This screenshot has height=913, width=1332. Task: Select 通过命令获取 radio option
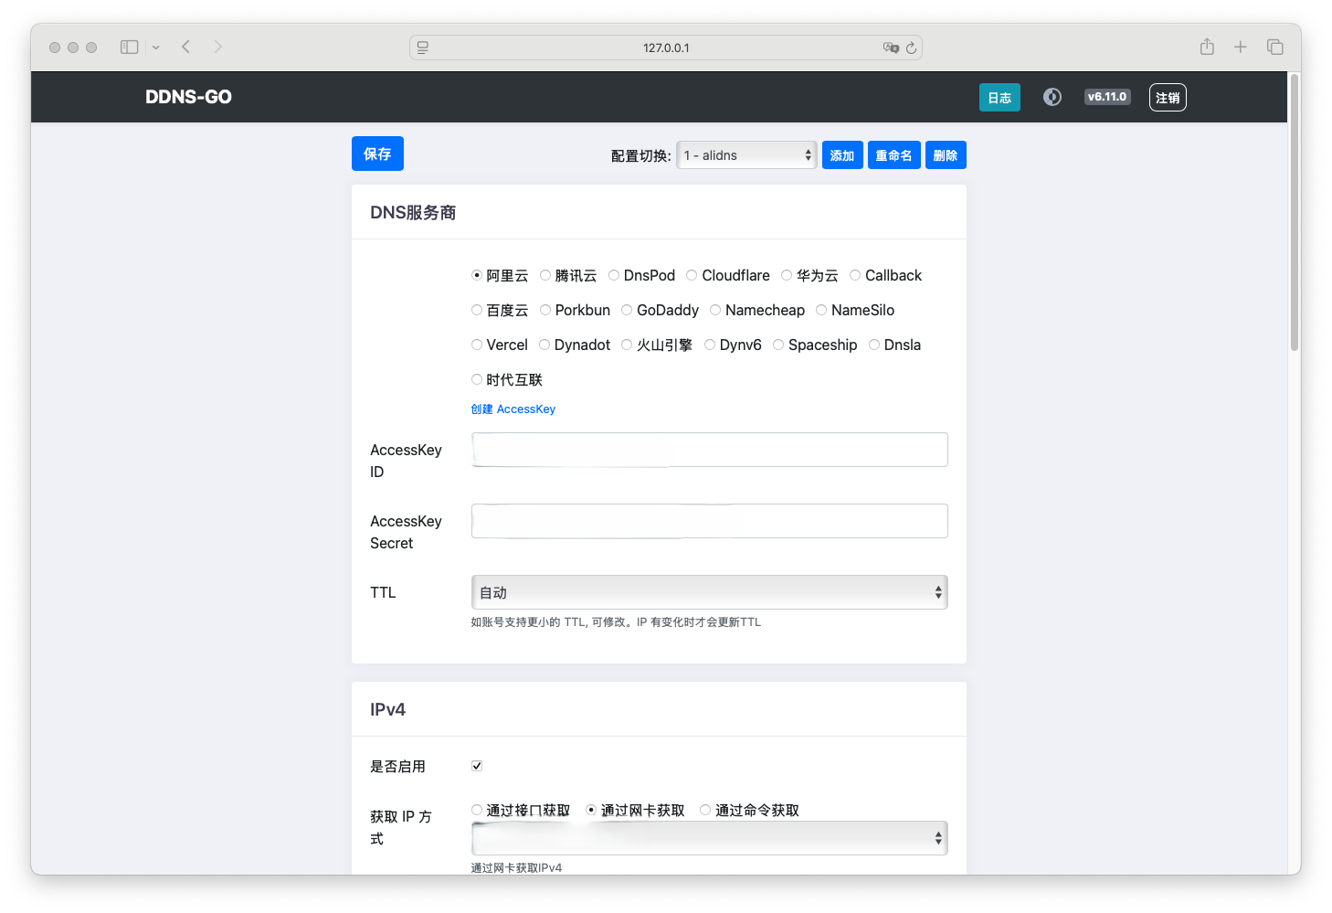point(705,810)
